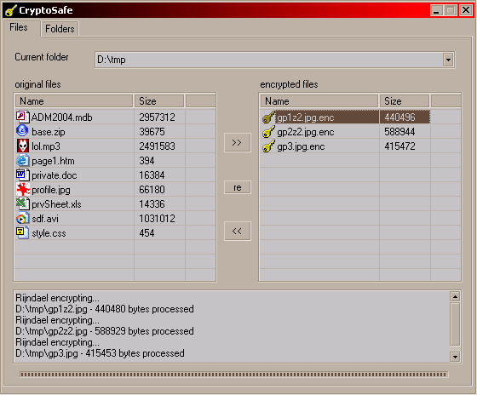Click the log scrollbar up arrow

point(455,296)
